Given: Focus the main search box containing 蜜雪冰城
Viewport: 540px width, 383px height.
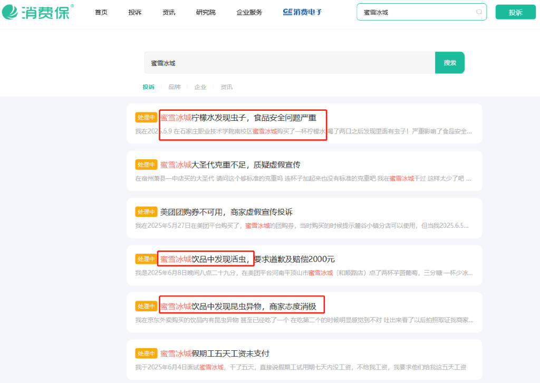Looking at the screenshot, I should point(290,63).
